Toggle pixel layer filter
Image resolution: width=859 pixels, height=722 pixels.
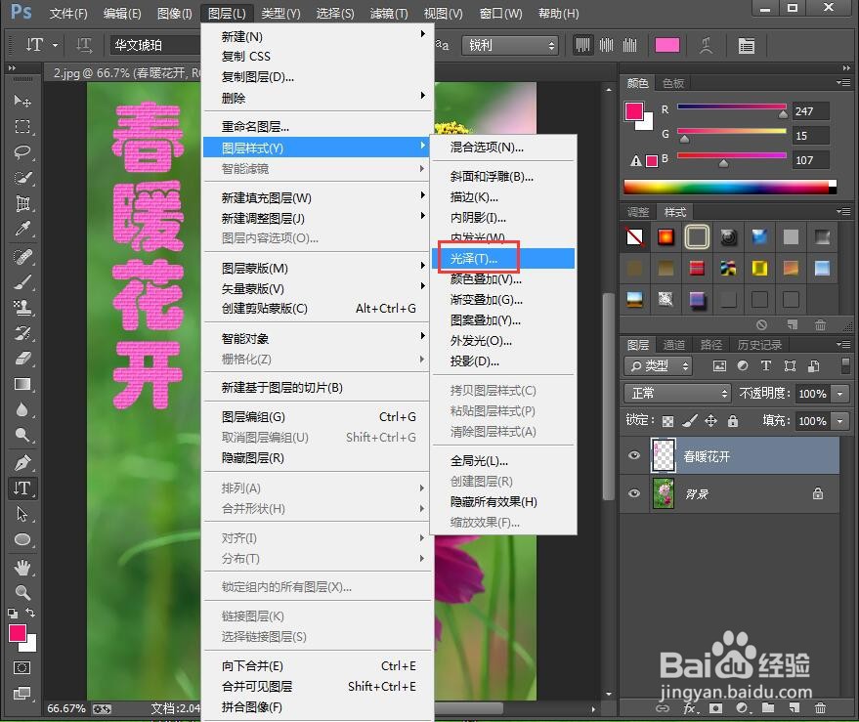pos(719,366)
